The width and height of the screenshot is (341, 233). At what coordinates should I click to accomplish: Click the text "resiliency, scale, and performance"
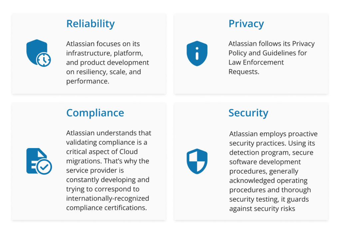pyautogui.click(x=104, y=77)
